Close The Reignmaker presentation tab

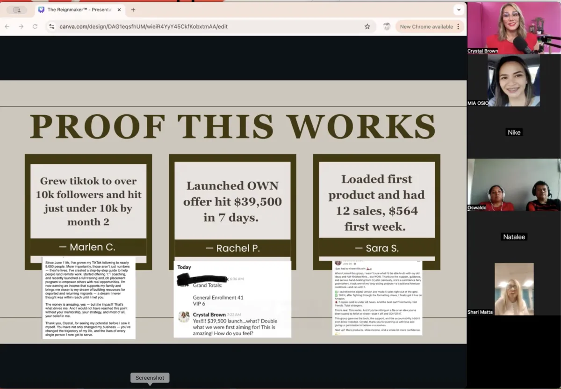(119, 10)
